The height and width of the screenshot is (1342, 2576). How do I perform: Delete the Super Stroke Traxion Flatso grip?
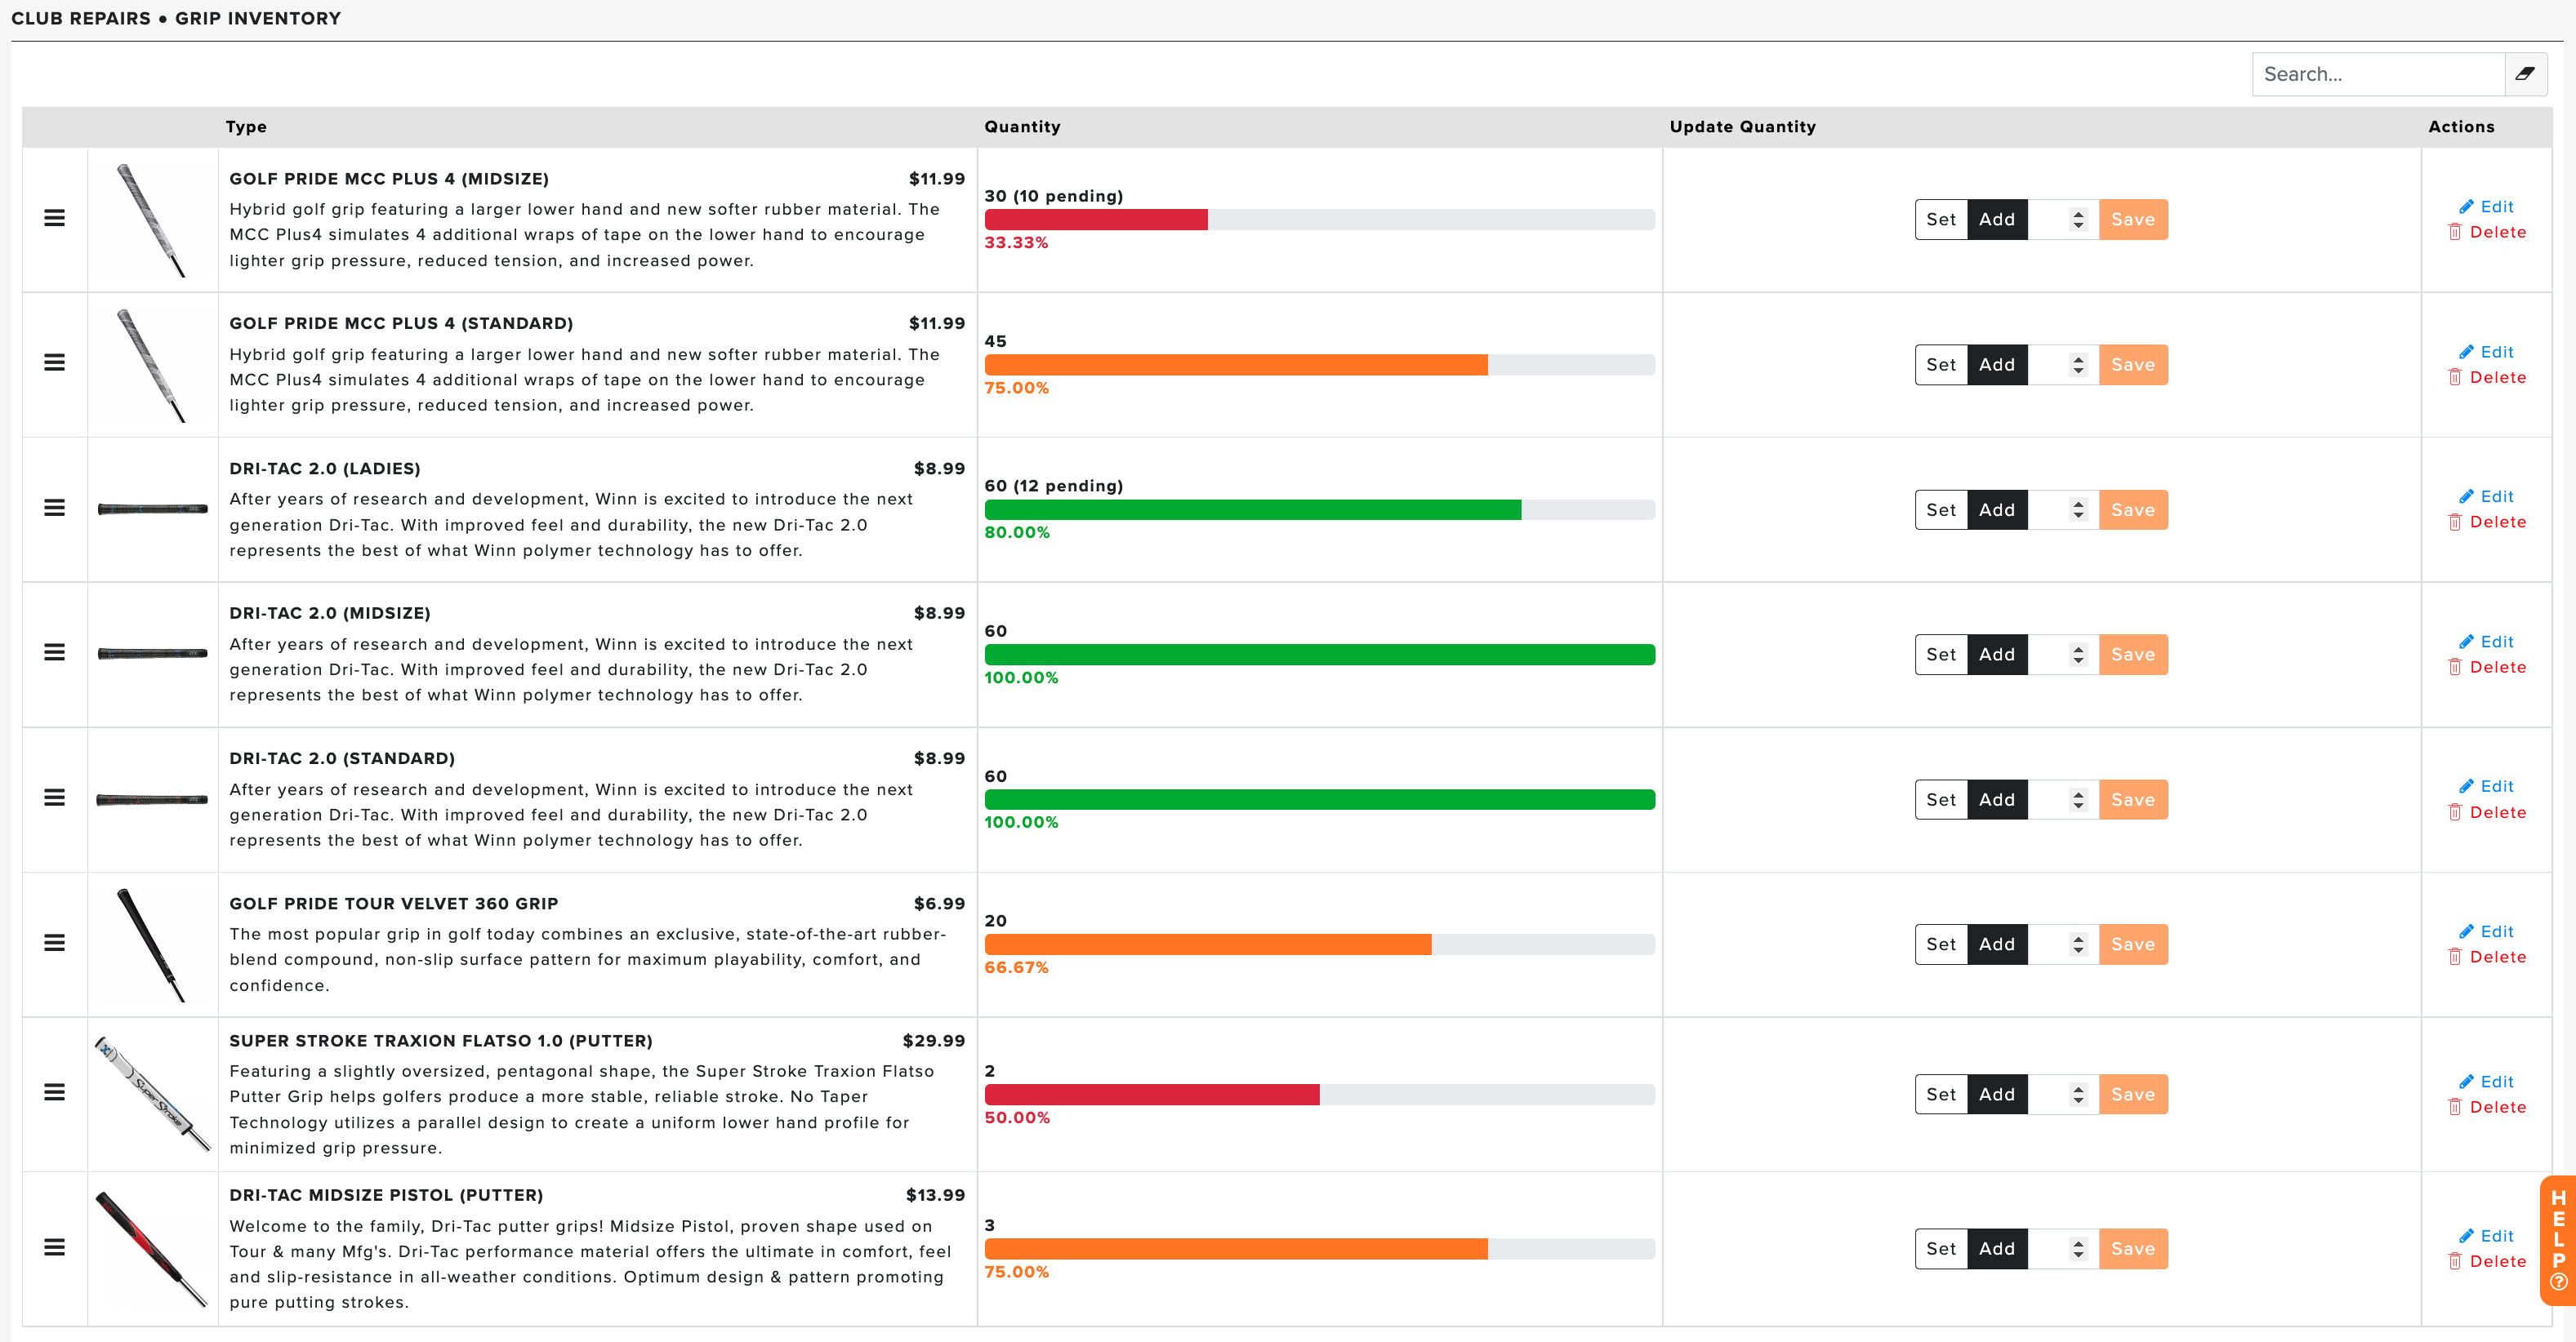[2487, 1107]
